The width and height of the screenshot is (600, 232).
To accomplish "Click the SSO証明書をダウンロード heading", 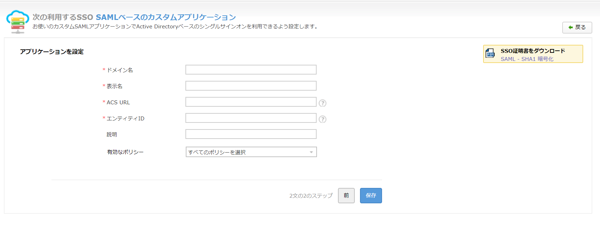I will pos(532,51).
